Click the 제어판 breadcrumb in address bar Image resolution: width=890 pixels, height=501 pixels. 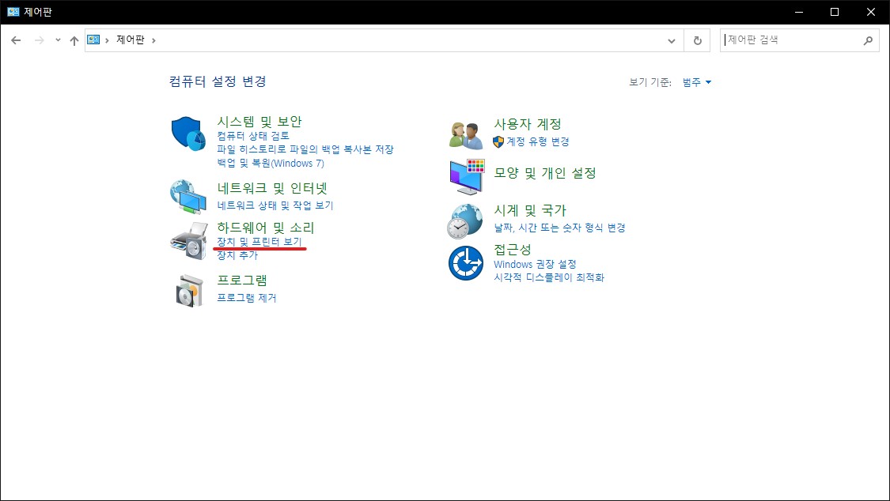(x=131, y=40)
